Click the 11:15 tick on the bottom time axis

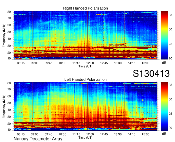coord(76,134)
